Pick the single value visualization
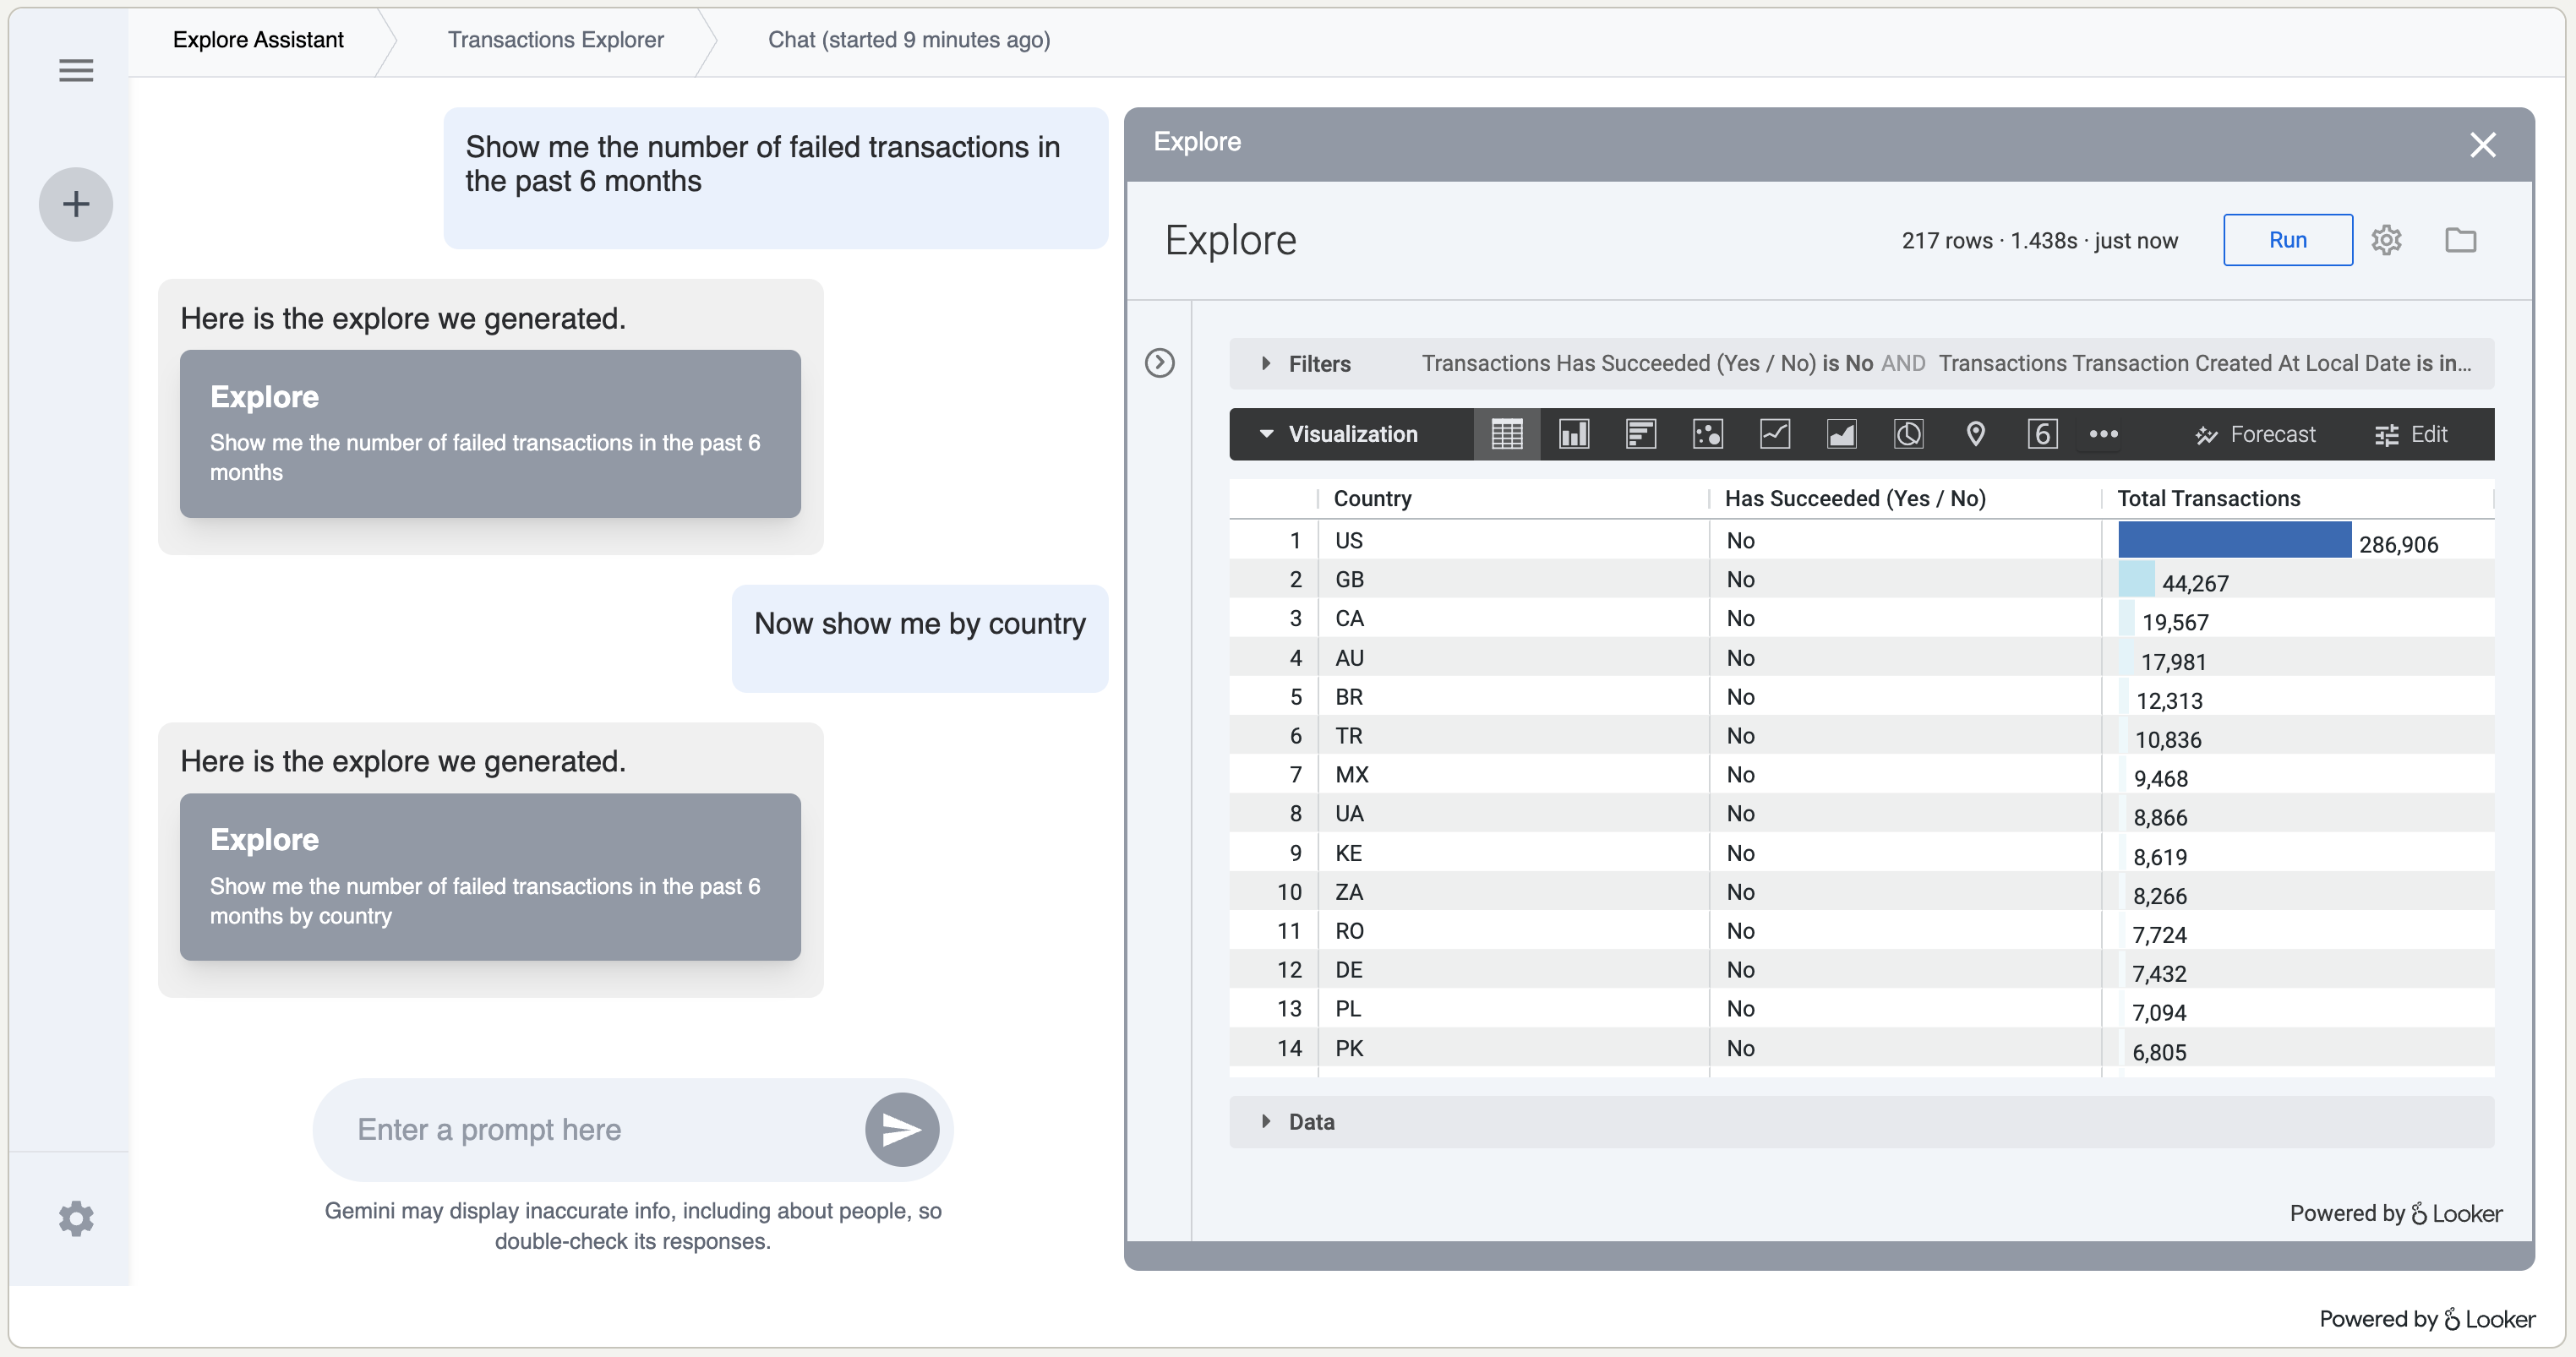This screenshot has width=2576, height=1357. click(x=2041, y=434)
